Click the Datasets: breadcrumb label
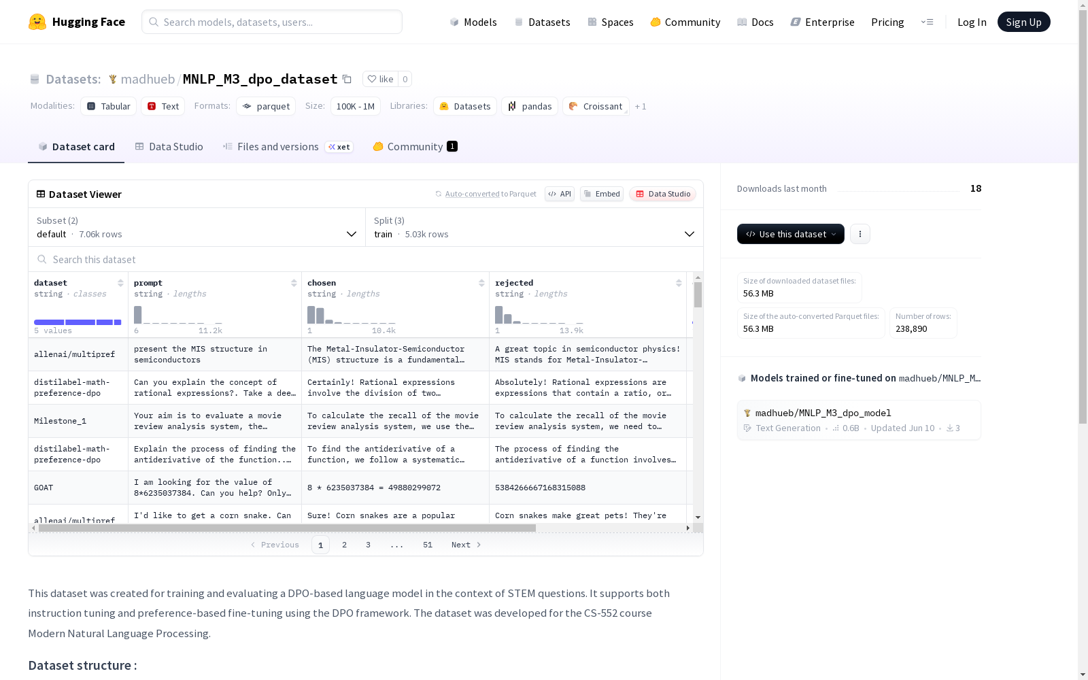1088x680 pixels. coord(73,79)
